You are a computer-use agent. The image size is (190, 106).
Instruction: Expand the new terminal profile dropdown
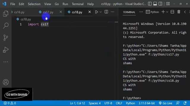coord(167,12)
